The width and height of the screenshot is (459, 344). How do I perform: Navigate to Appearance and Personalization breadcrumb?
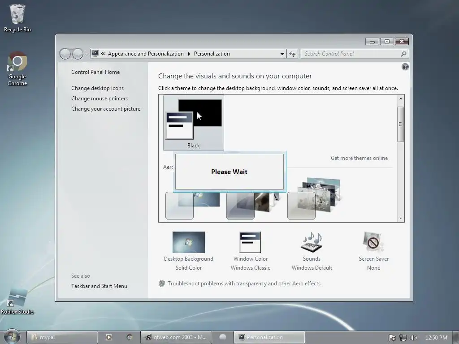coord(146,54)
